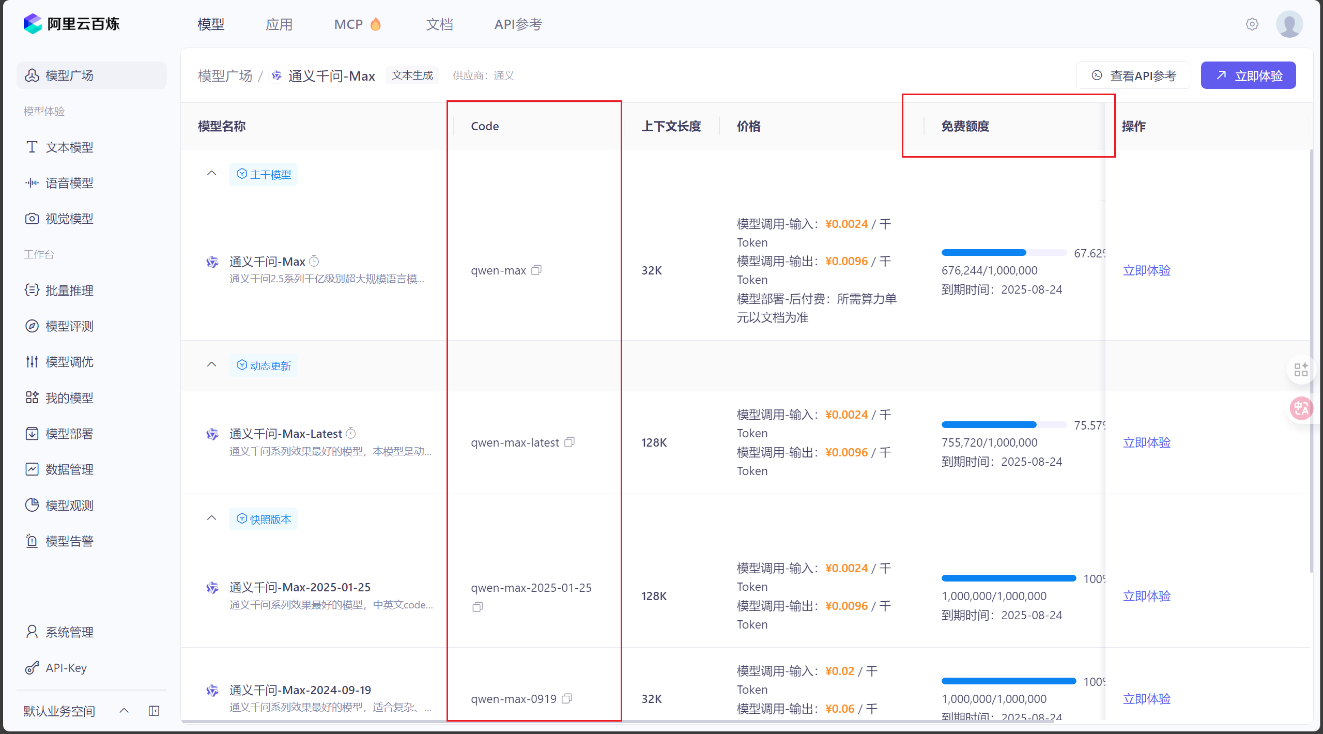Viewport: 1323px width, 734px height.
Task: Toggle the sidebar collapse icon
Action: click(154, 711)
